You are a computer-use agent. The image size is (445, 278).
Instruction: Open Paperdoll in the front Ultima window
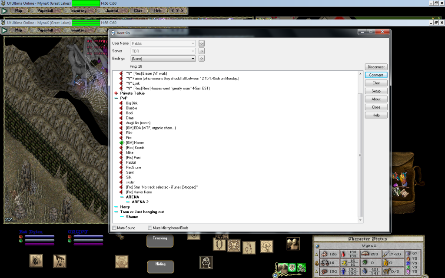pos(45,30)
